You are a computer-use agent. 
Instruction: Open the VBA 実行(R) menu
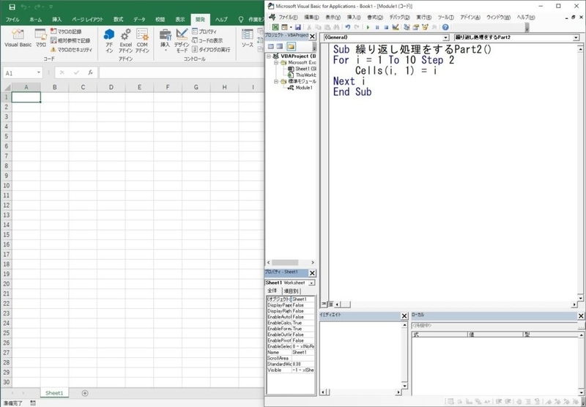[x=424, y=17]
